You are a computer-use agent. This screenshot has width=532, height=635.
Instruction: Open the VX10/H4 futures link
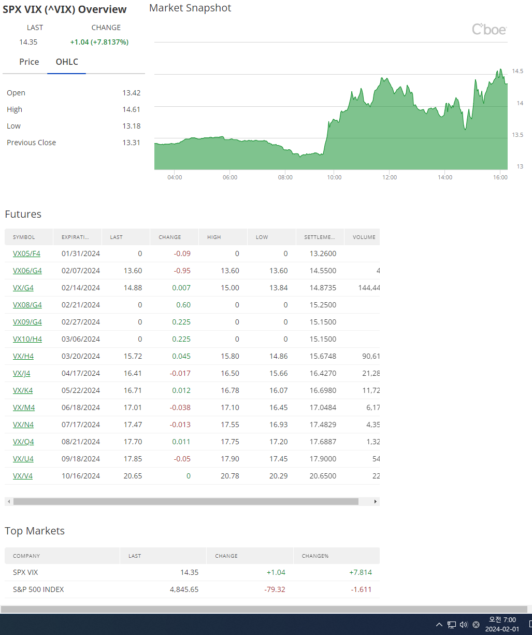click(x=27, y=339)
